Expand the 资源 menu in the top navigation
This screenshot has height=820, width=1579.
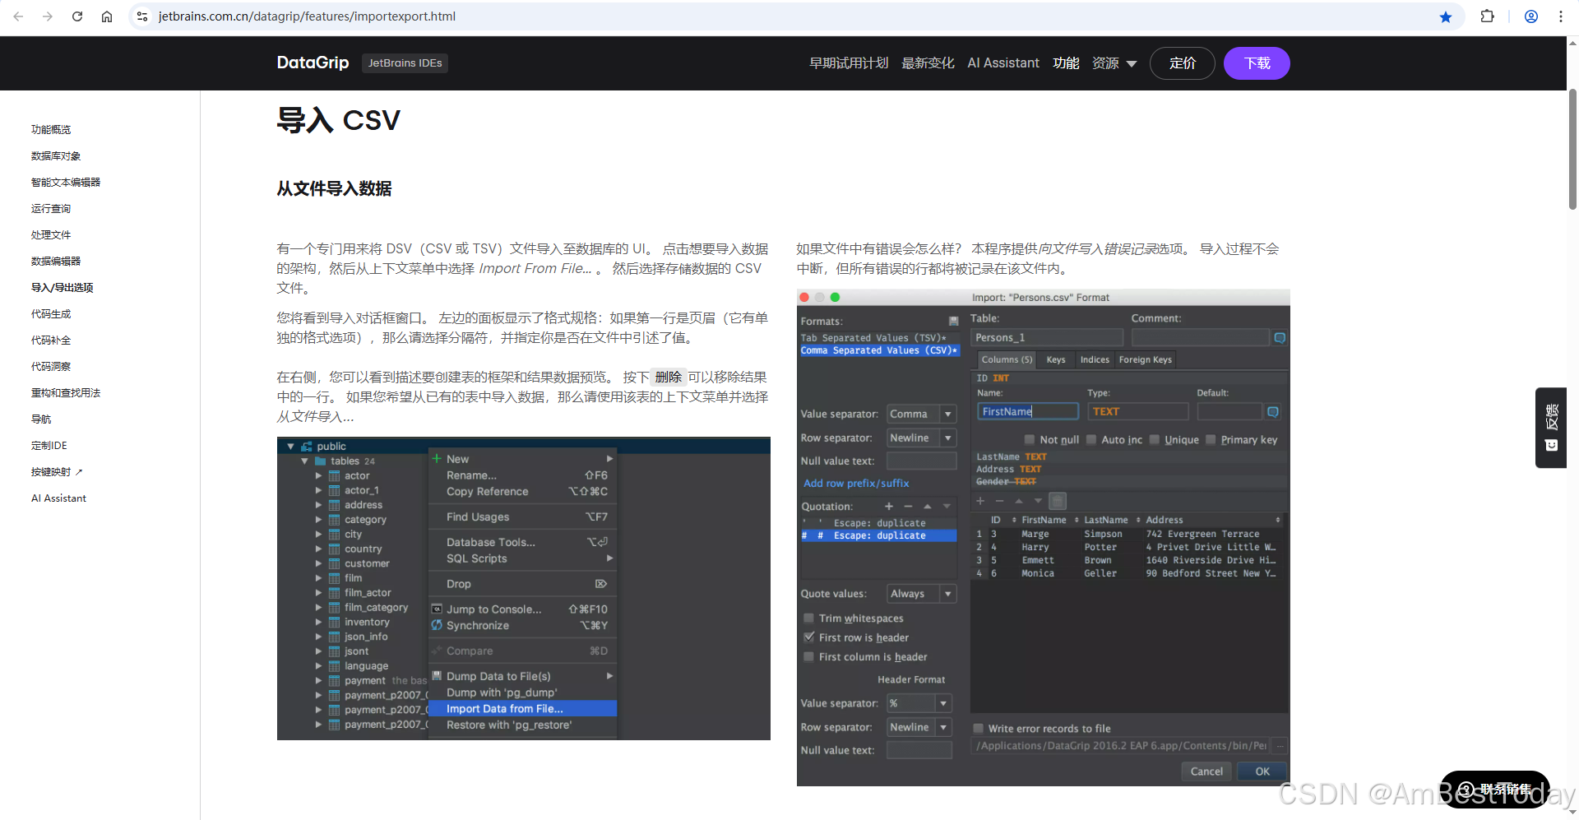click(1114, 63)
